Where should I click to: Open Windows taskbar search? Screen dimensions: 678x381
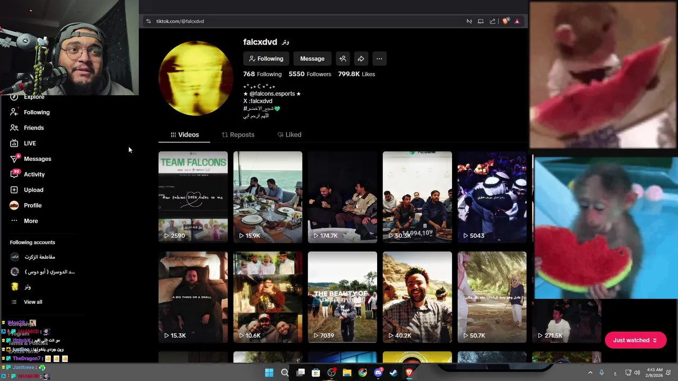click(x=285, y=373)
